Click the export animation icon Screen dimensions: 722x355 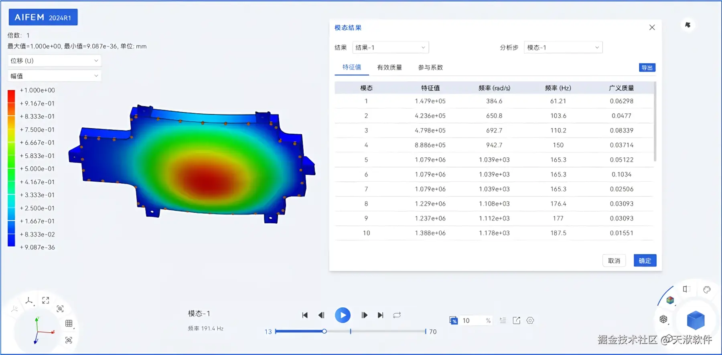pyautogui.click(x=516, y=321)
